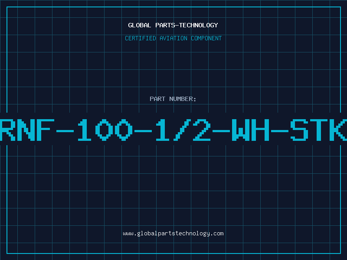Click the word COMPONENT in the subtitle

tap(206, 38)
